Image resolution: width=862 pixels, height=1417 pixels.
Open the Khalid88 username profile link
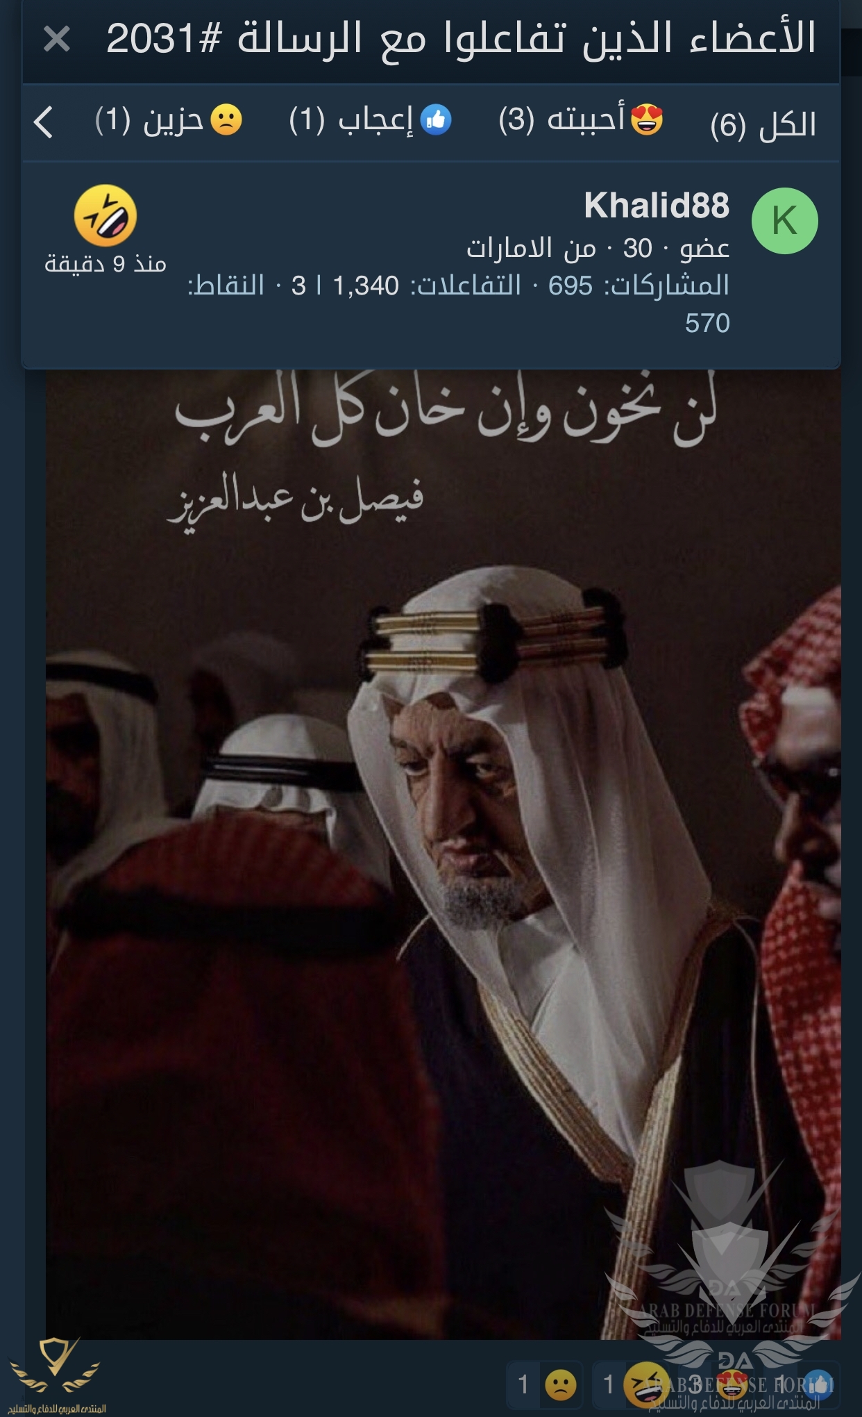[x=657, y=206]
